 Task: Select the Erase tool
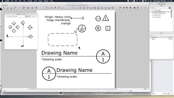click(51, 8)
